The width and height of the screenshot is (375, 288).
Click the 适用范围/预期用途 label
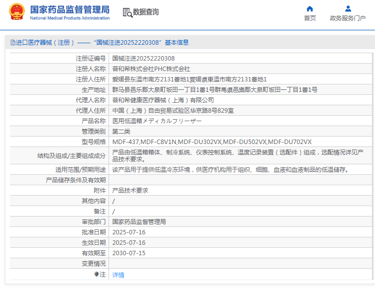(x=80, y=169)
